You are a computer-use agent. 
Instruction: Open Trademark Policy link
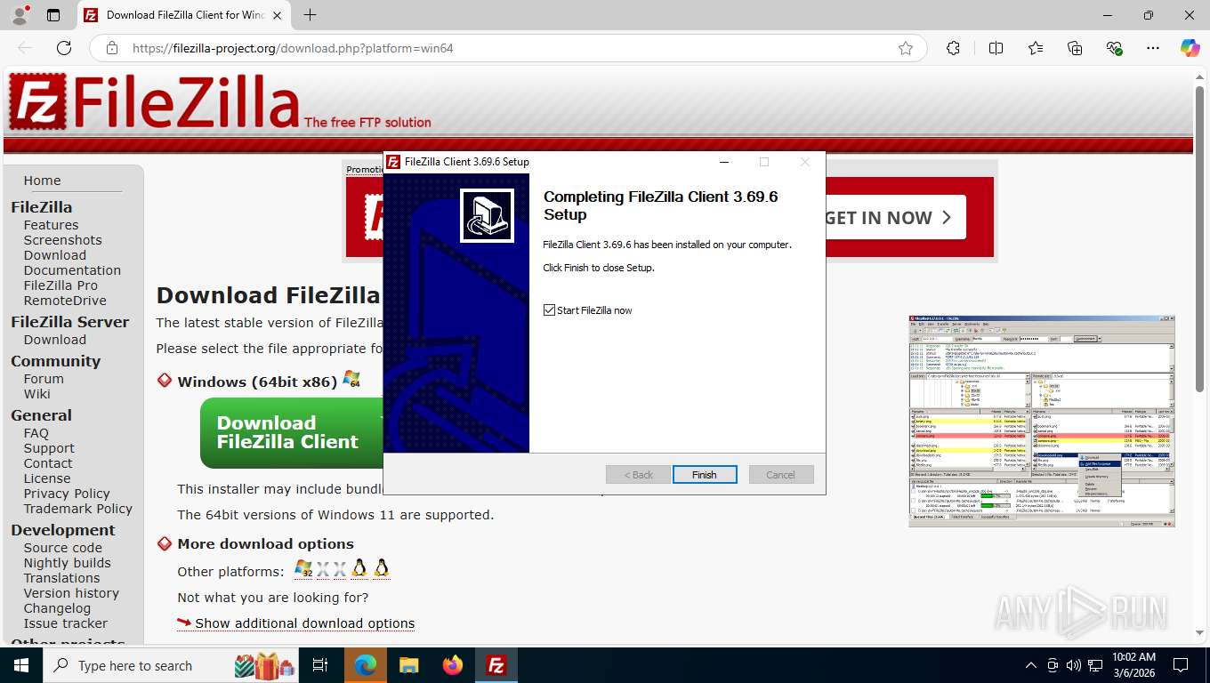tap(78, 509)
